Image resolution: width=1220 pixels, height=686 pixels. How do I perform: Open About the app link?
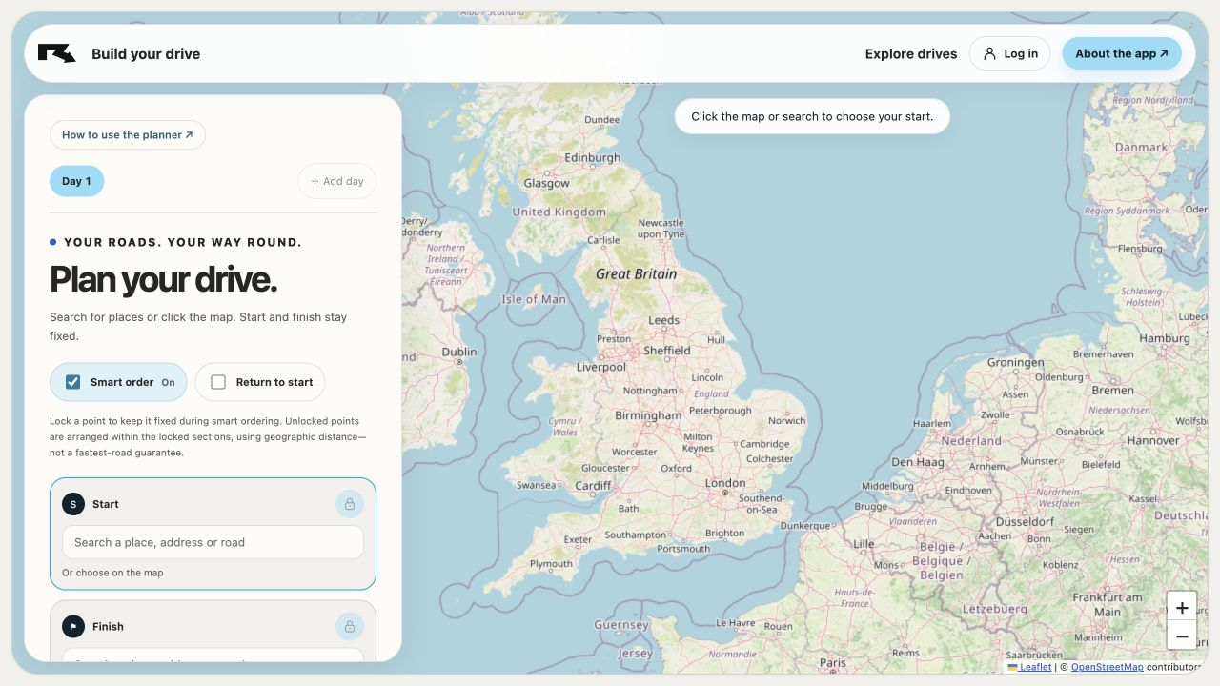[1122, 53]
